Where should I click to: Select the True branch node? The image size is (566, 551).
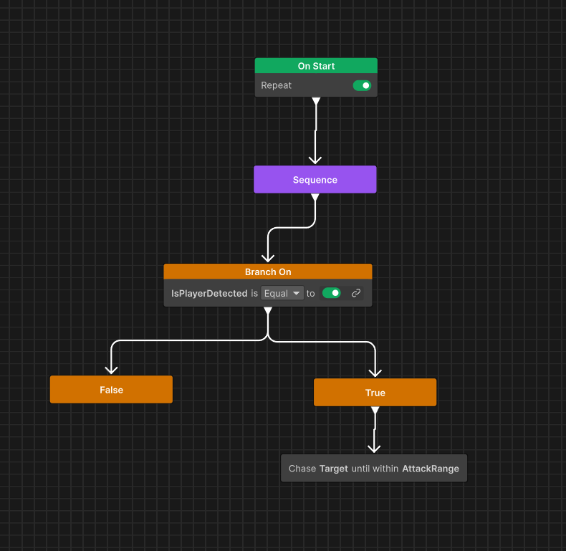pos(375,393)
